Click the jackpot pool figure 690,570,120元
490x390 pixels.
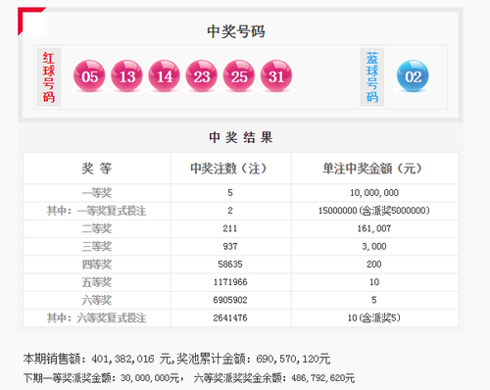click(x=293, y=359)
